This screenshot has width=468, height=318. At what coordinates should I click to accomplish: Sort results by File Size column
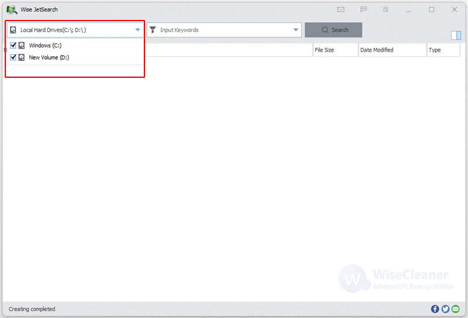tap(335, 50)
